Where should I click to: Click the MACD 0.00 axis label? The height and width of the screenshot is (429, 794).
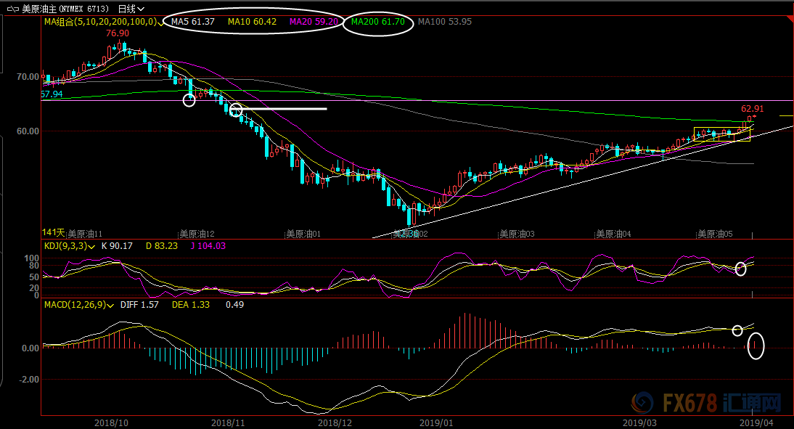point(30,348)
